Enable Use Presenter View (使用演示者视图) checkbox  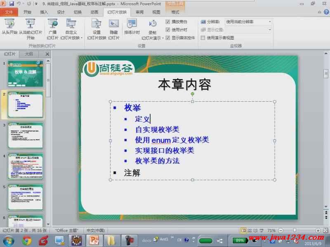click(x=203, y=38)
